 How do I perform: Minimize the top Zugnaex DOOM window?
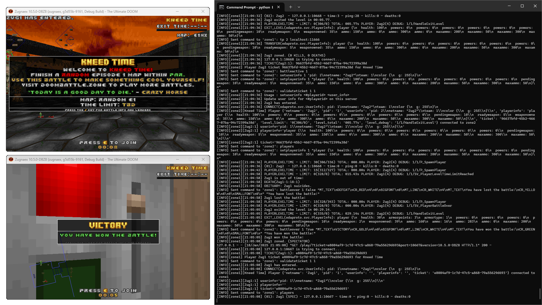[x=177, y=12]
